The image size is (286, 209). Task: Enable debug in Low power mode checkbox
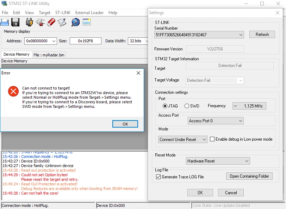coord(212,139)
